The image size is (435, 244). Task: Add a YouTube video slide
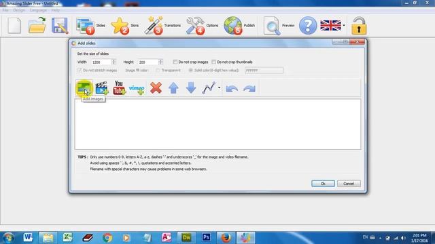point(120,88)
